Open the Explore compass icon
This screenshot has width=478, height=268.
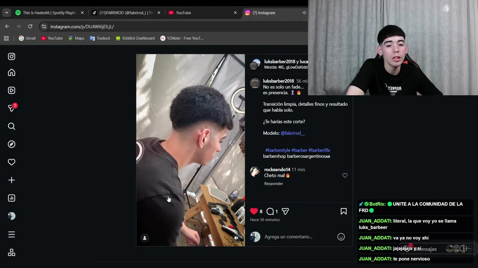pyautogui.click(x=12, y=144)
